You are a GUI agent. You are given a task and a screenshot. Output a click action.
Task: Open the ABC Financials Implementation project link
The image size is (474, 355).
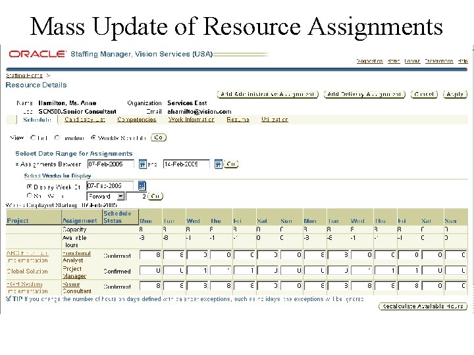coord(27,256)
